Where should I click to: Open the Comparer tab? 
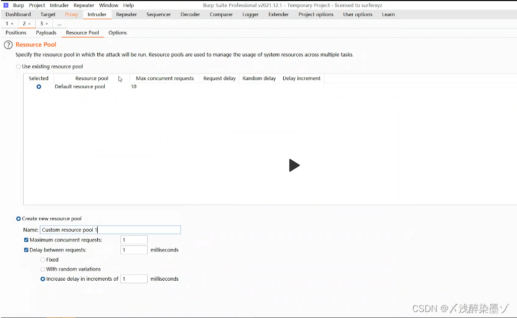(221, 15)
